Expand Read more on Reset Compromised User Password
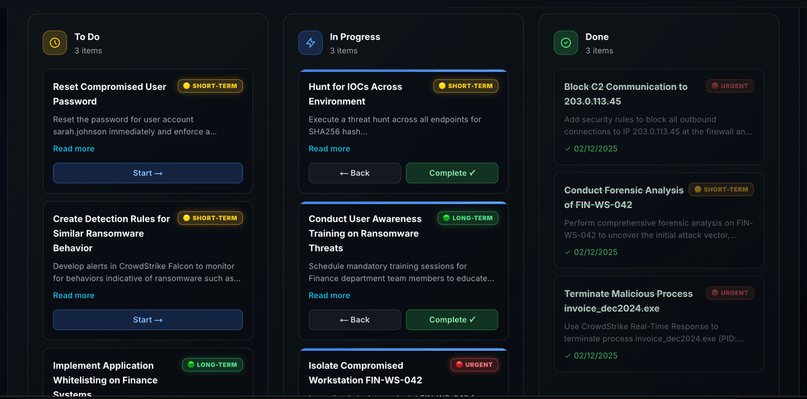807x399 pixels. pos(74,148)
